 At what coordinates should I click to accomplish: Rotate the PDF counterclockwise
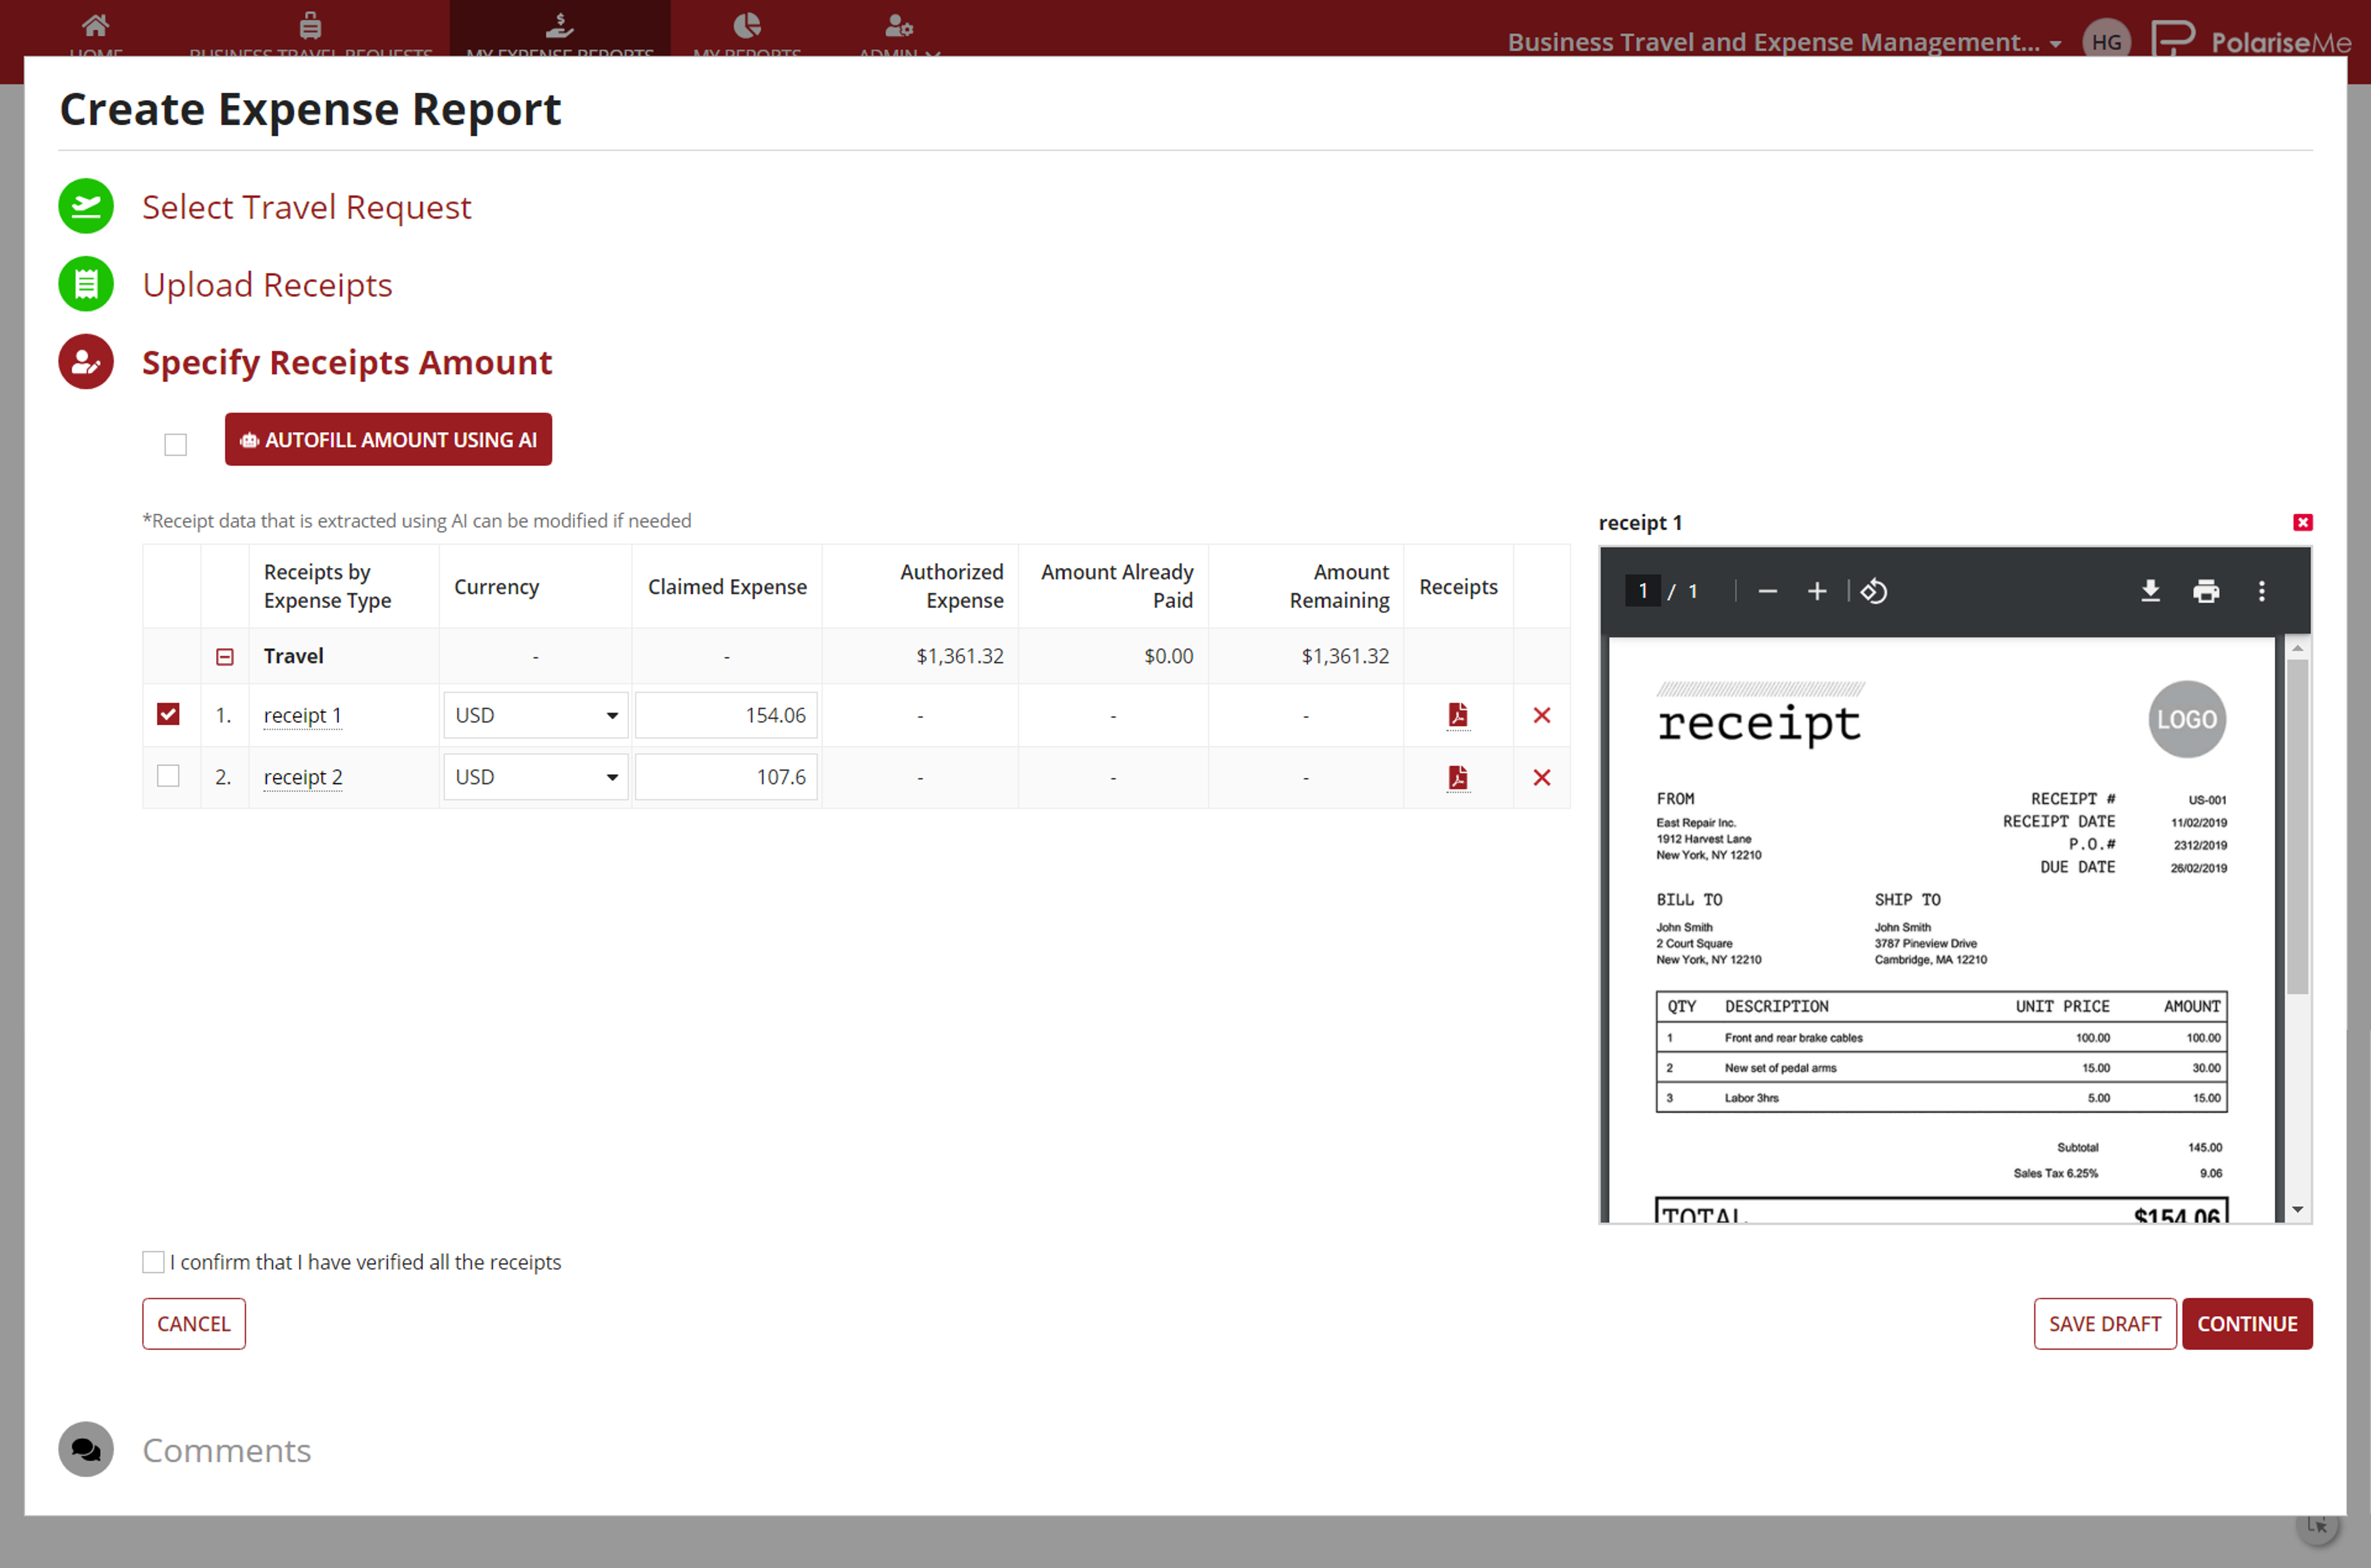(x=1874, y=591)
